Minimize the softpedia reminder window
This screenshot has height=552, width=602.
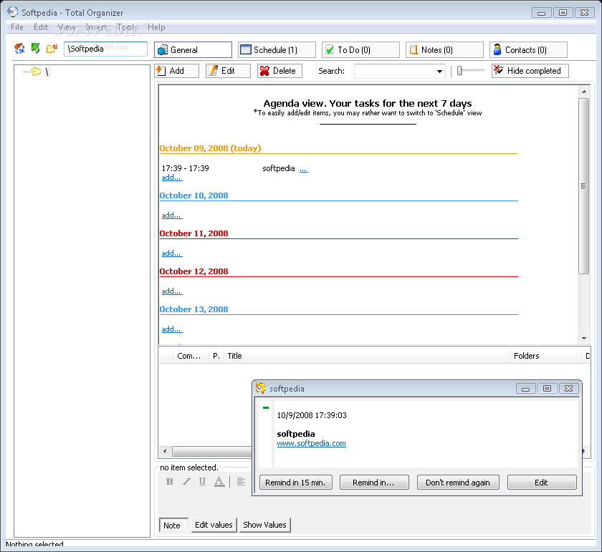coord(525,389)
